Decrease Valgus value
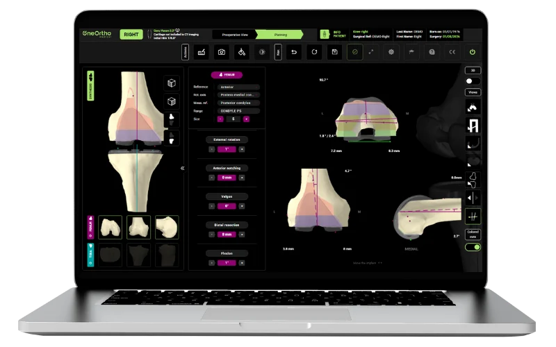Image resolution: width=556 pixels, height=347 pixels. click(x=212, y=206)
